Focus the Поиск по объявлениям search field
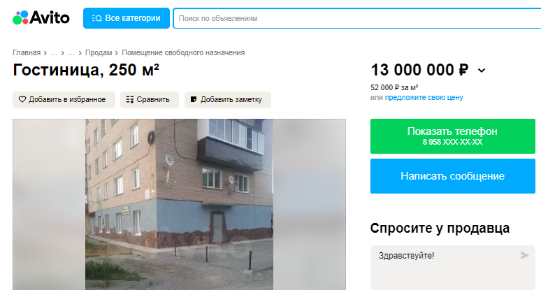Screen dimensions: 541x290 (357, 18)
